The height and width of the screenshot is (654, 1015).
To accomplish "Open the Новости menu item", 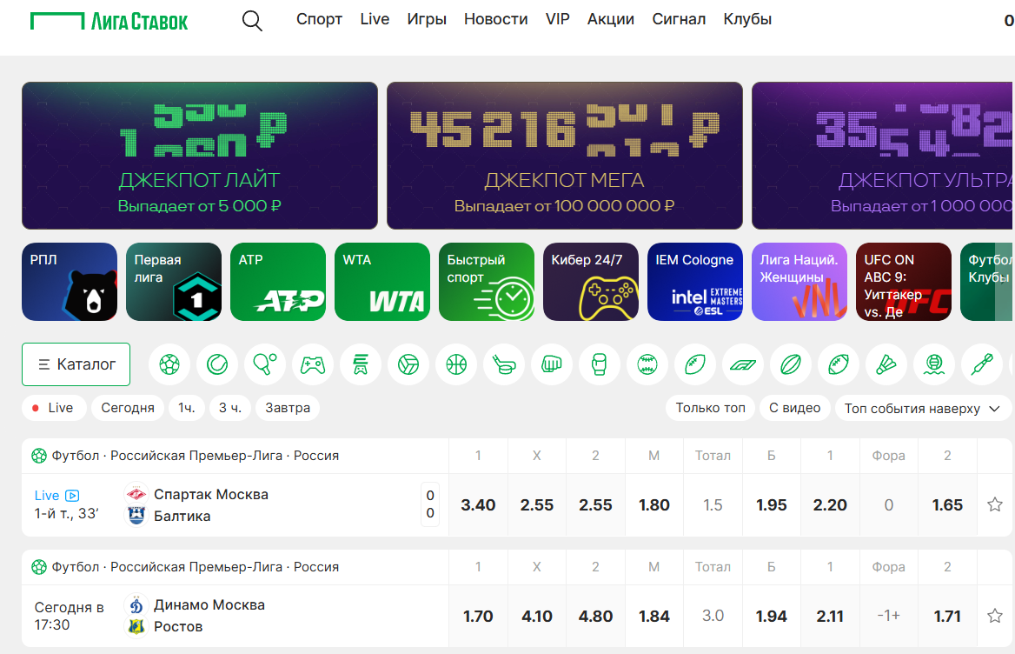I will (x=495, y=19).
